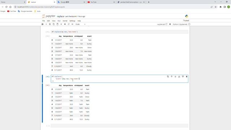The width and height of the screenshot is (231, 130).
Task: Open the YouTube bookmark
Action: [x=12, y=11]
